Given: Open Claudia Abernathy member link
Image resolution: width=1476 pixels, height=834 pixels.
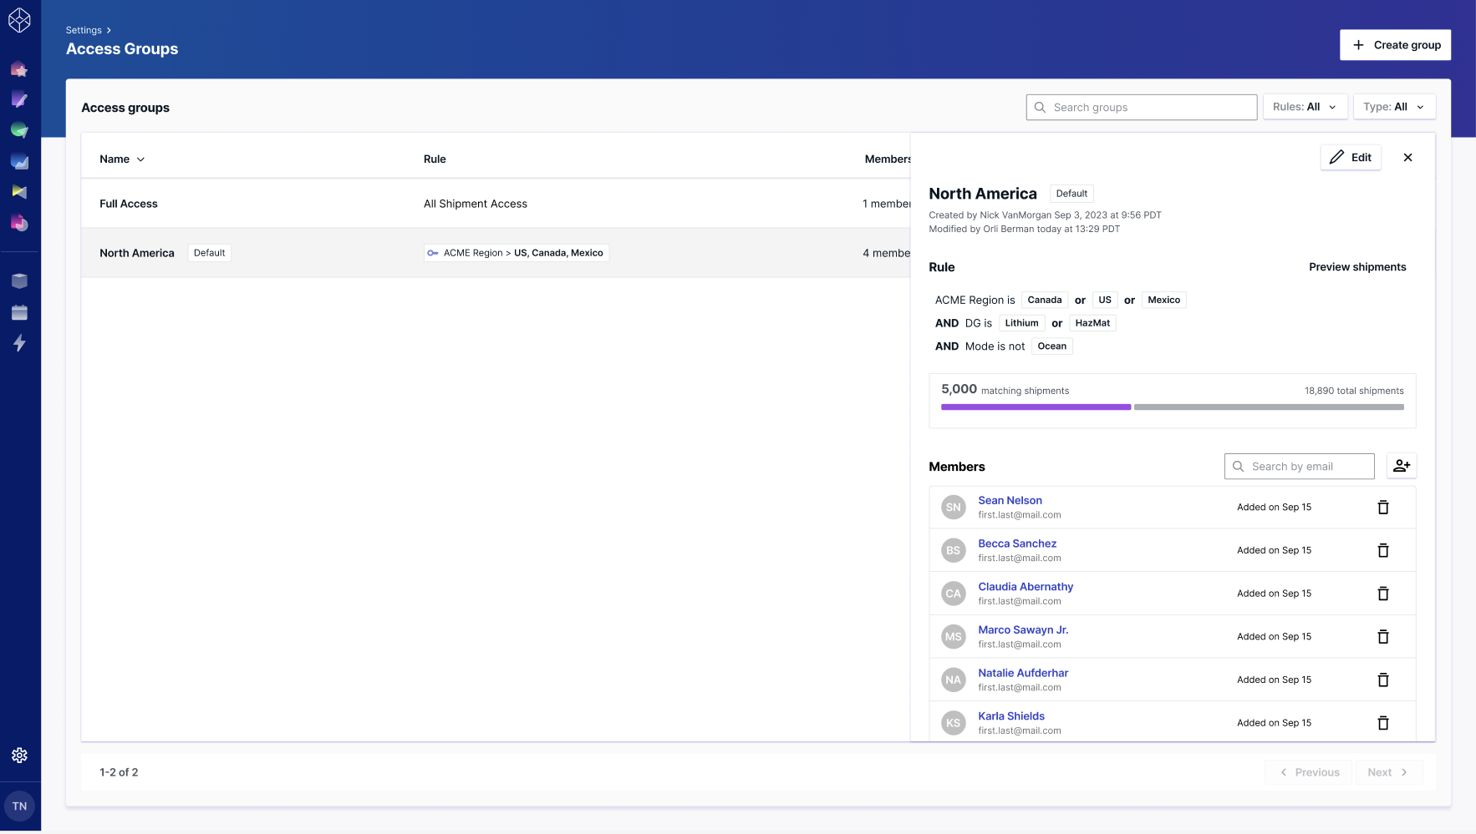Looking at the screenshot, I should point(1026,587).
